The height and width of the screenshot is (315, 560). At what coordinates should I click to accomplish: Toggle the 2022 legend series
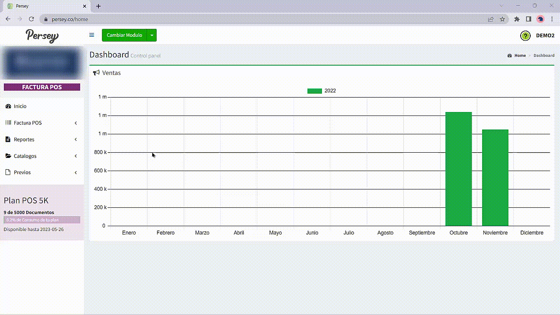[322, 91]
